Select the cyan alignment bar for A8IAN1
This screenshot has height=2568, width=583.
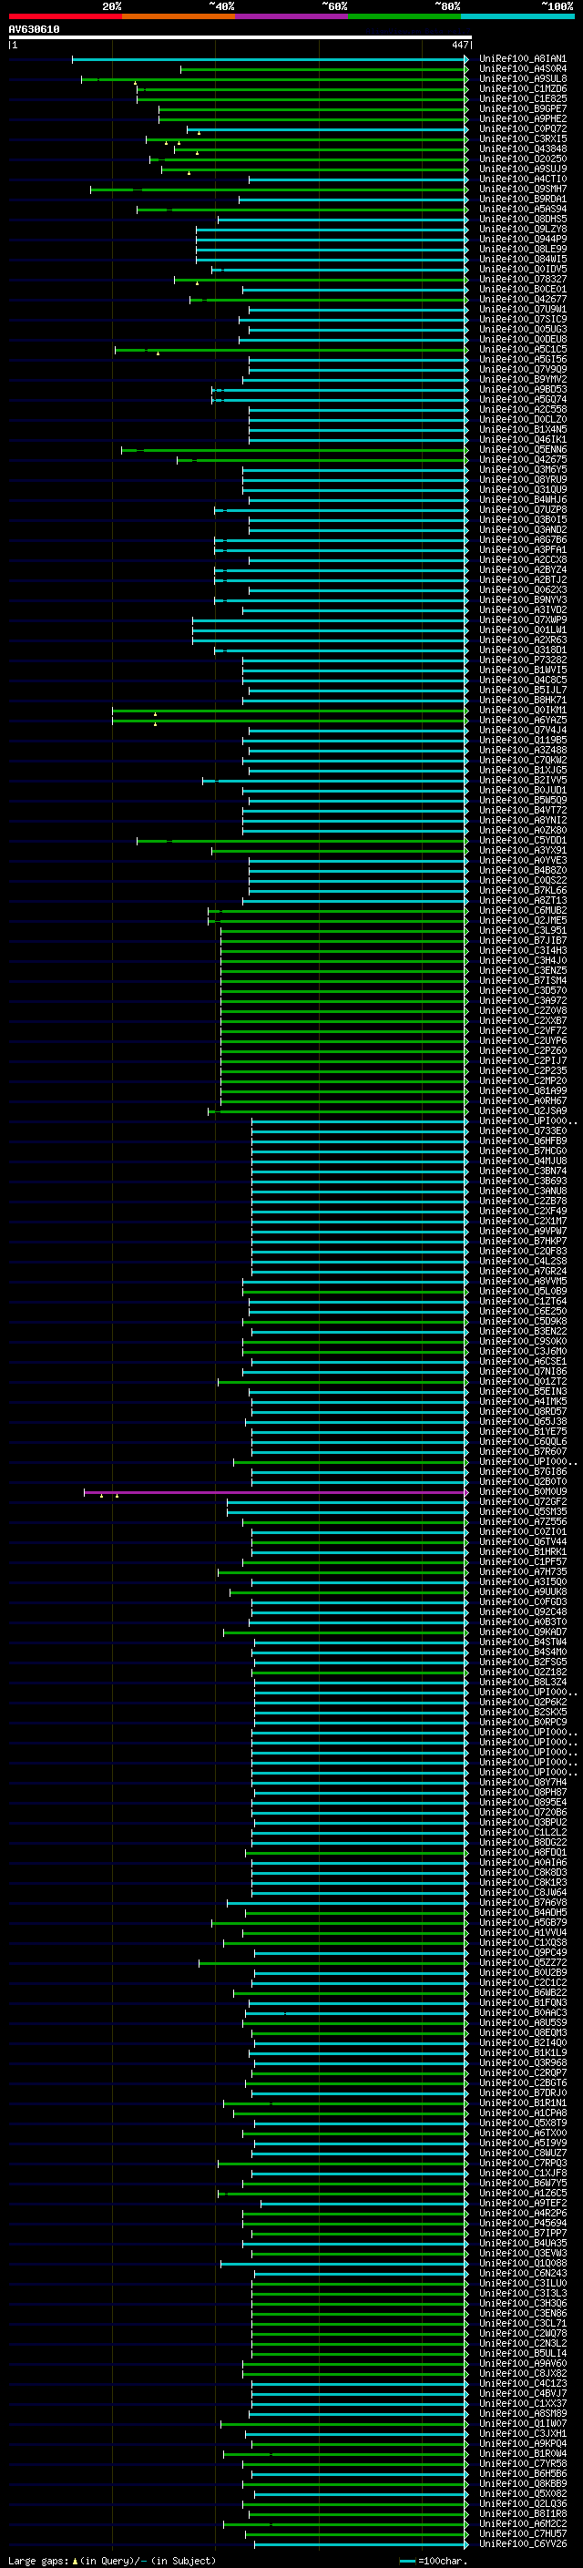coord(270,59)
